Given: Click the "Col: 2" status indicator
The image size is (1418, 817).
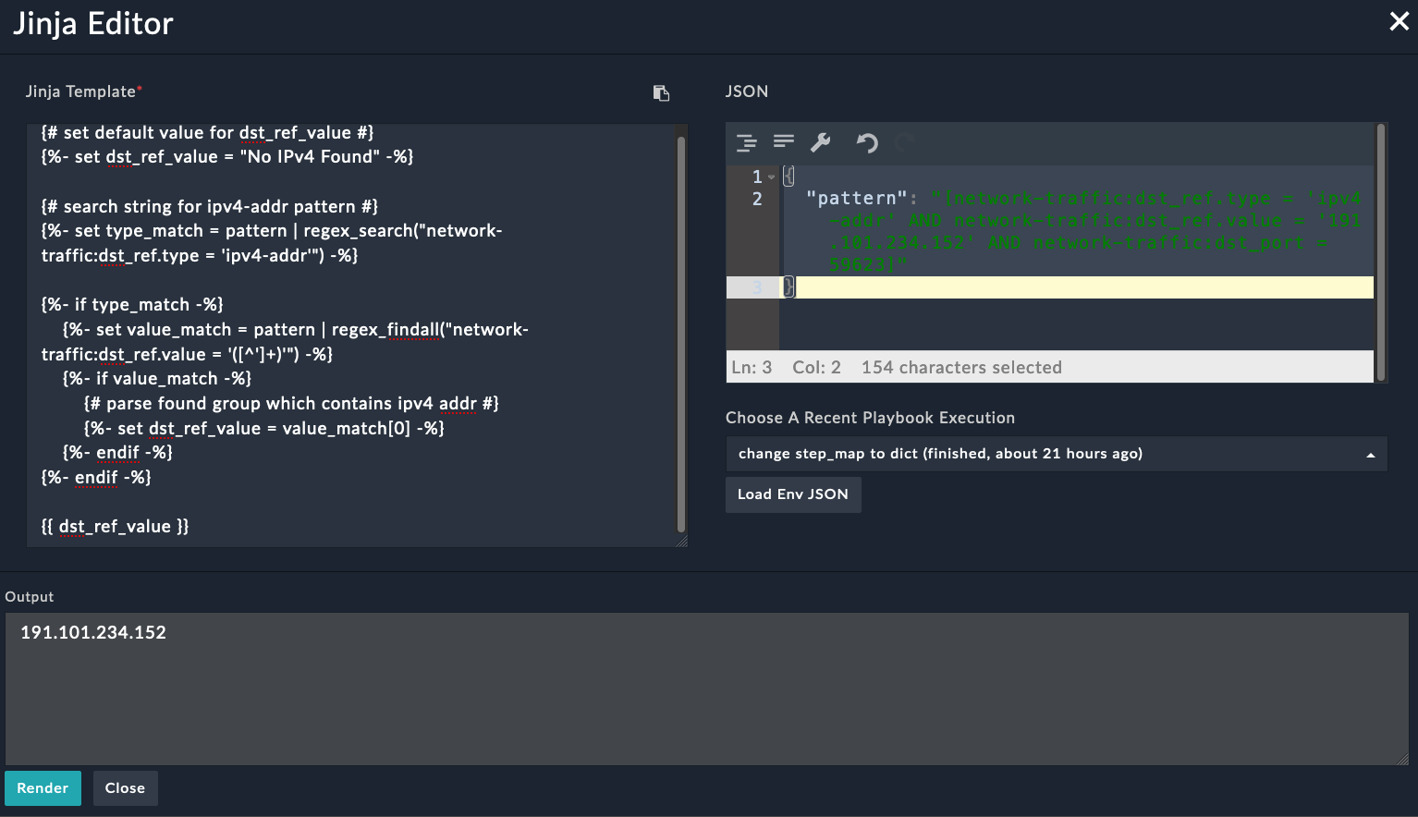Looking at the screenshot, I should 817,368.
